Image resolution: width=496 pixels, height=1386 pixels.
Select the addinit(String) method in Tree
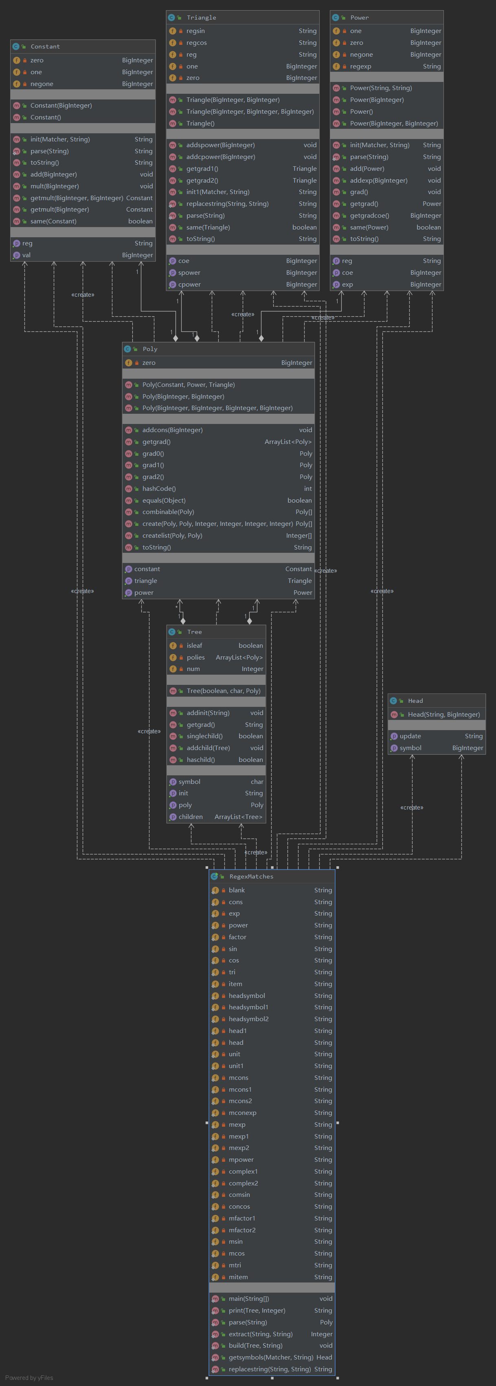click(x=217, y=713)
